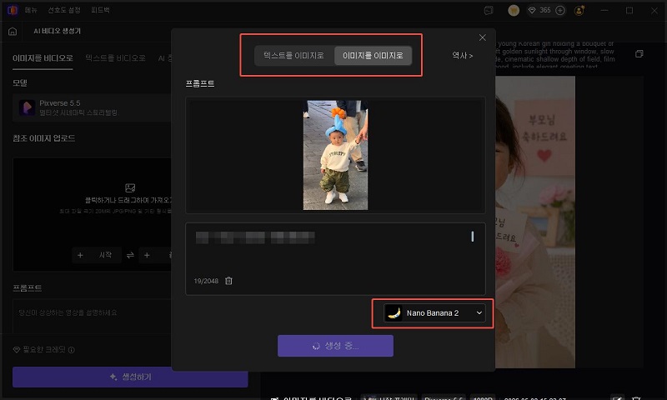Click the 생성 중... button
667x400 pixels.
point(335,346)
